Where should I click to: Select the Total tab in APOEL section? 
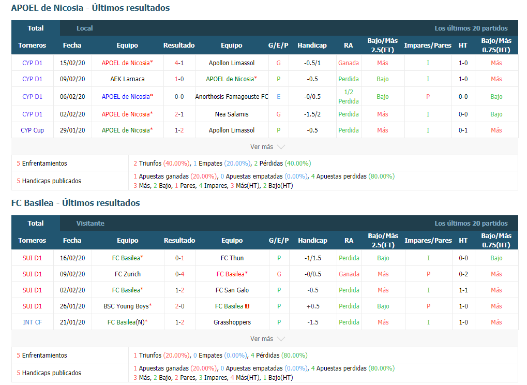pyautogui.click(x=36, y=28)
